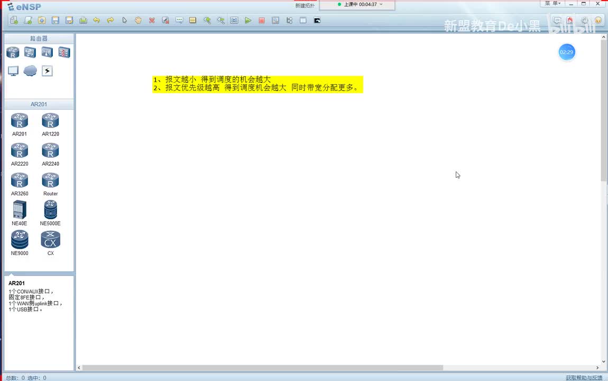This screenshot has height=381, width=608.
Task: Open the settings gear icon
Action: coord(584,20)
